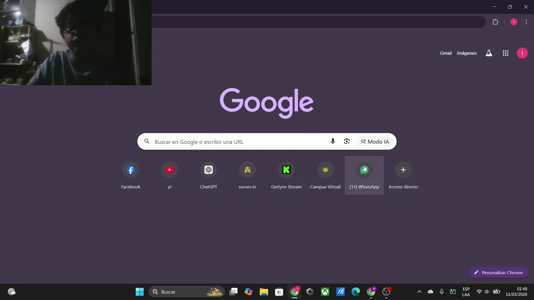Show hidden system tray icons

(x=419, y=292)
